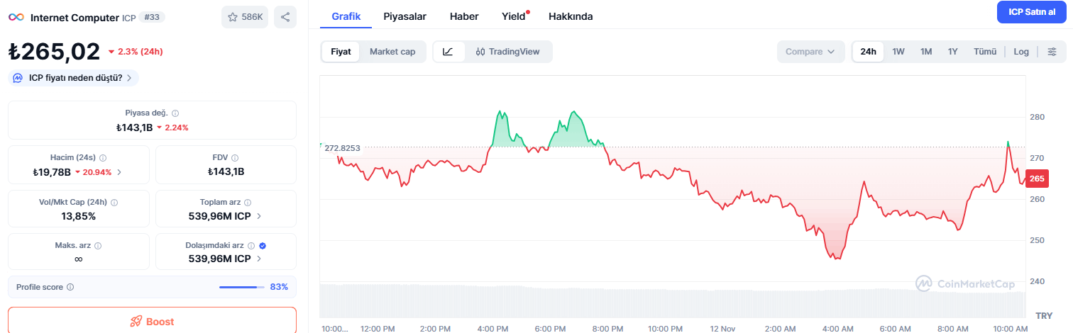Viewport: 1073px width, 333px height.
Task: Click the rocket icon on Boost
Action: (136, 322)
